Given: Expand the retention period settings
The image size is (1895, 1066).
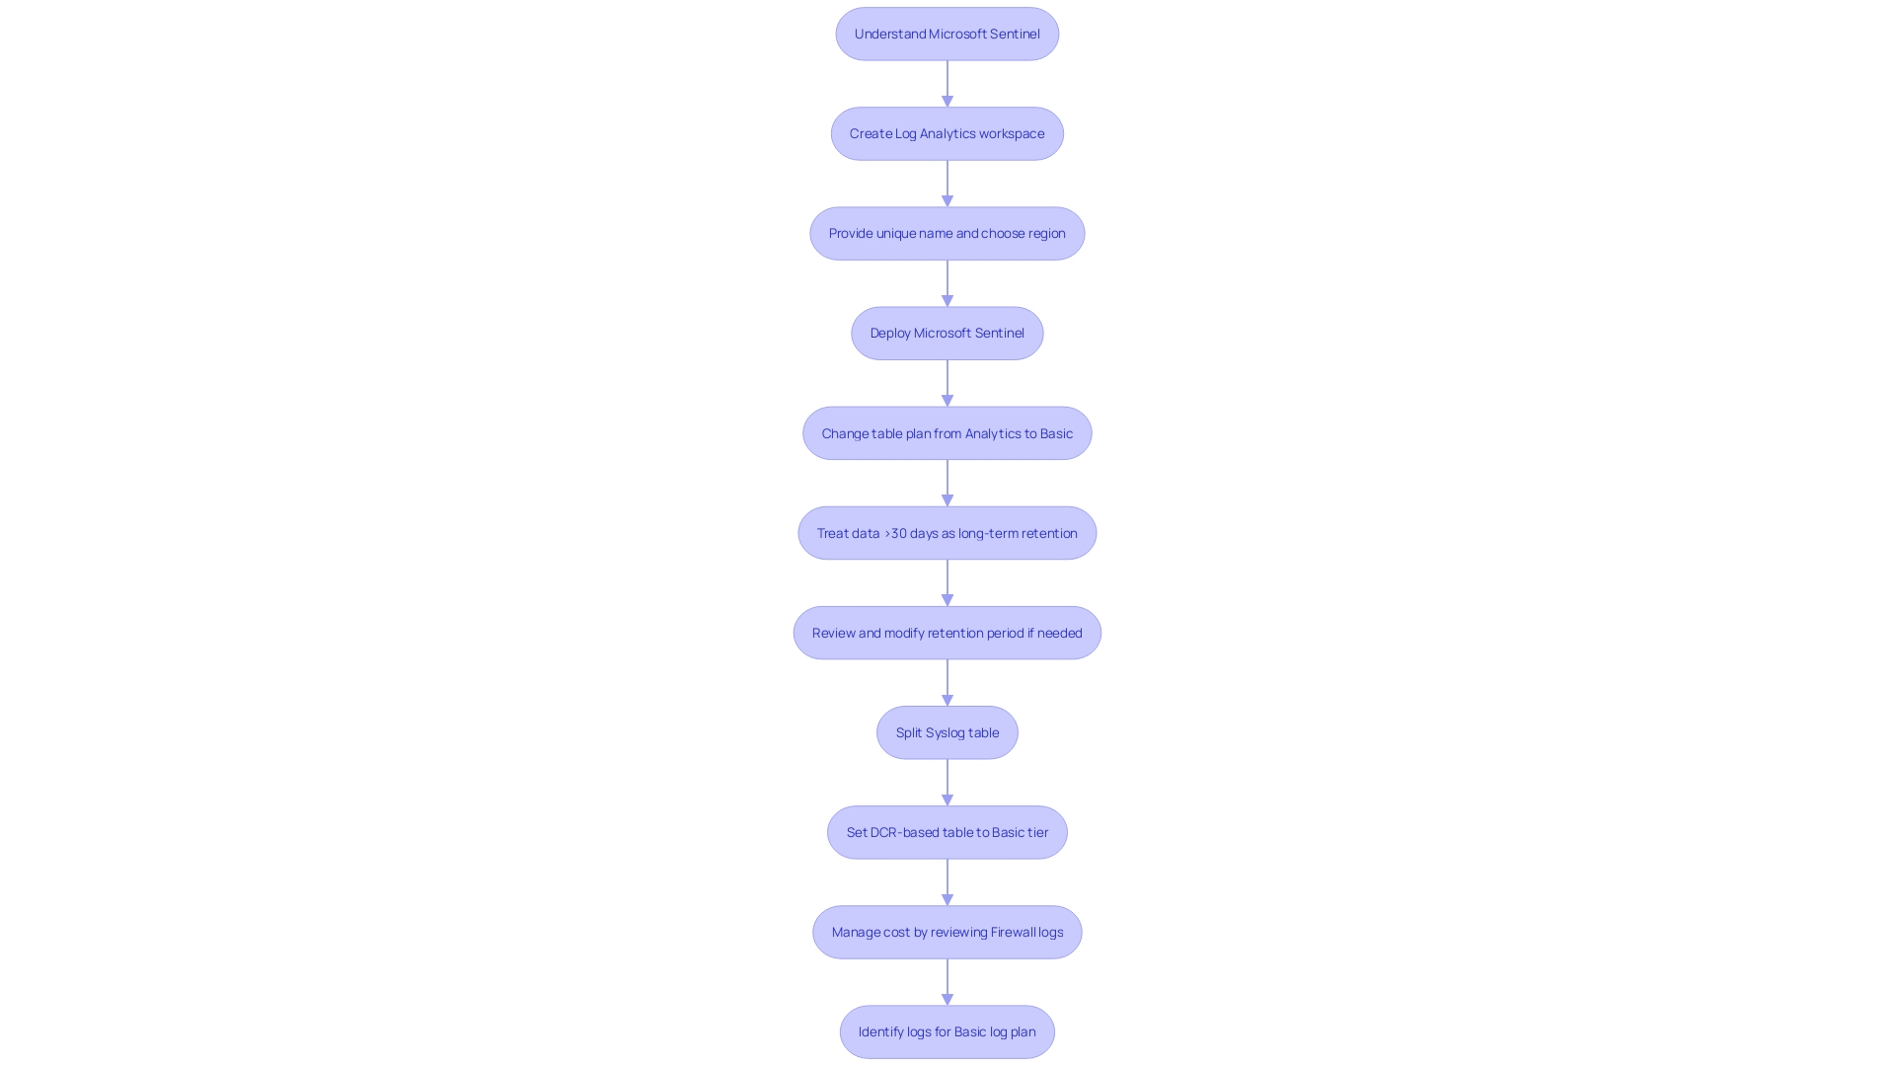Looking at the screenshot, I should (947, 633).
